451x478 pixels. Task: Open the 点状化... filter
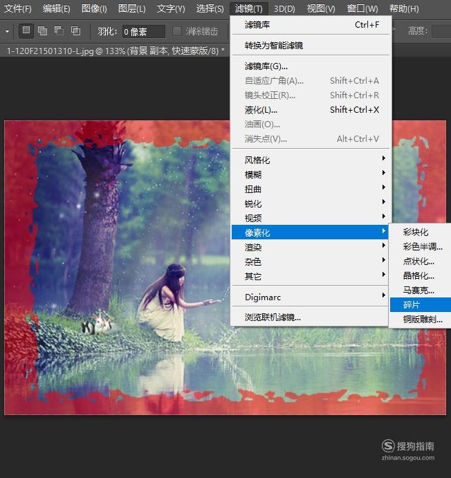(421, 261)
